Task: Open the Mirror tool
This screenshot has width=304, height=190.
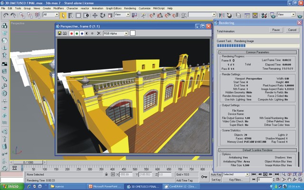Action: pos(222,15)
